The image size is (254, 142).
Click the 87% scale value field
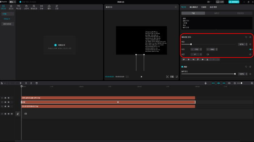[x=242, y=44]
